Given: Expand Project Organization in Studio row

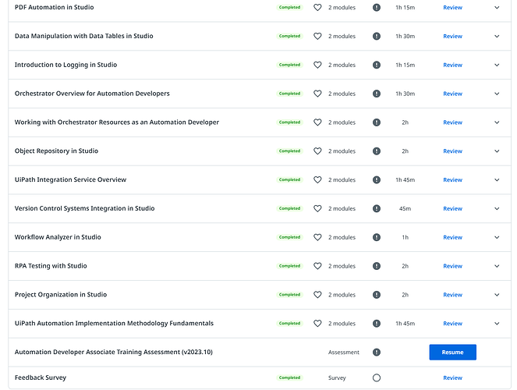Looking at the screenshot, I should click(x=497, y=294).
